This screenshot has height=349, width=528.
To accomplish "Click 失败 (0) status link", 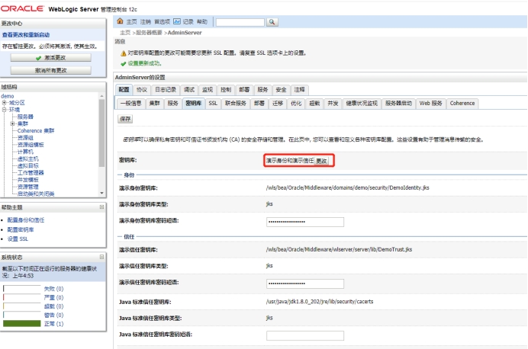I will pyautogui.click(x=54, y=289).
